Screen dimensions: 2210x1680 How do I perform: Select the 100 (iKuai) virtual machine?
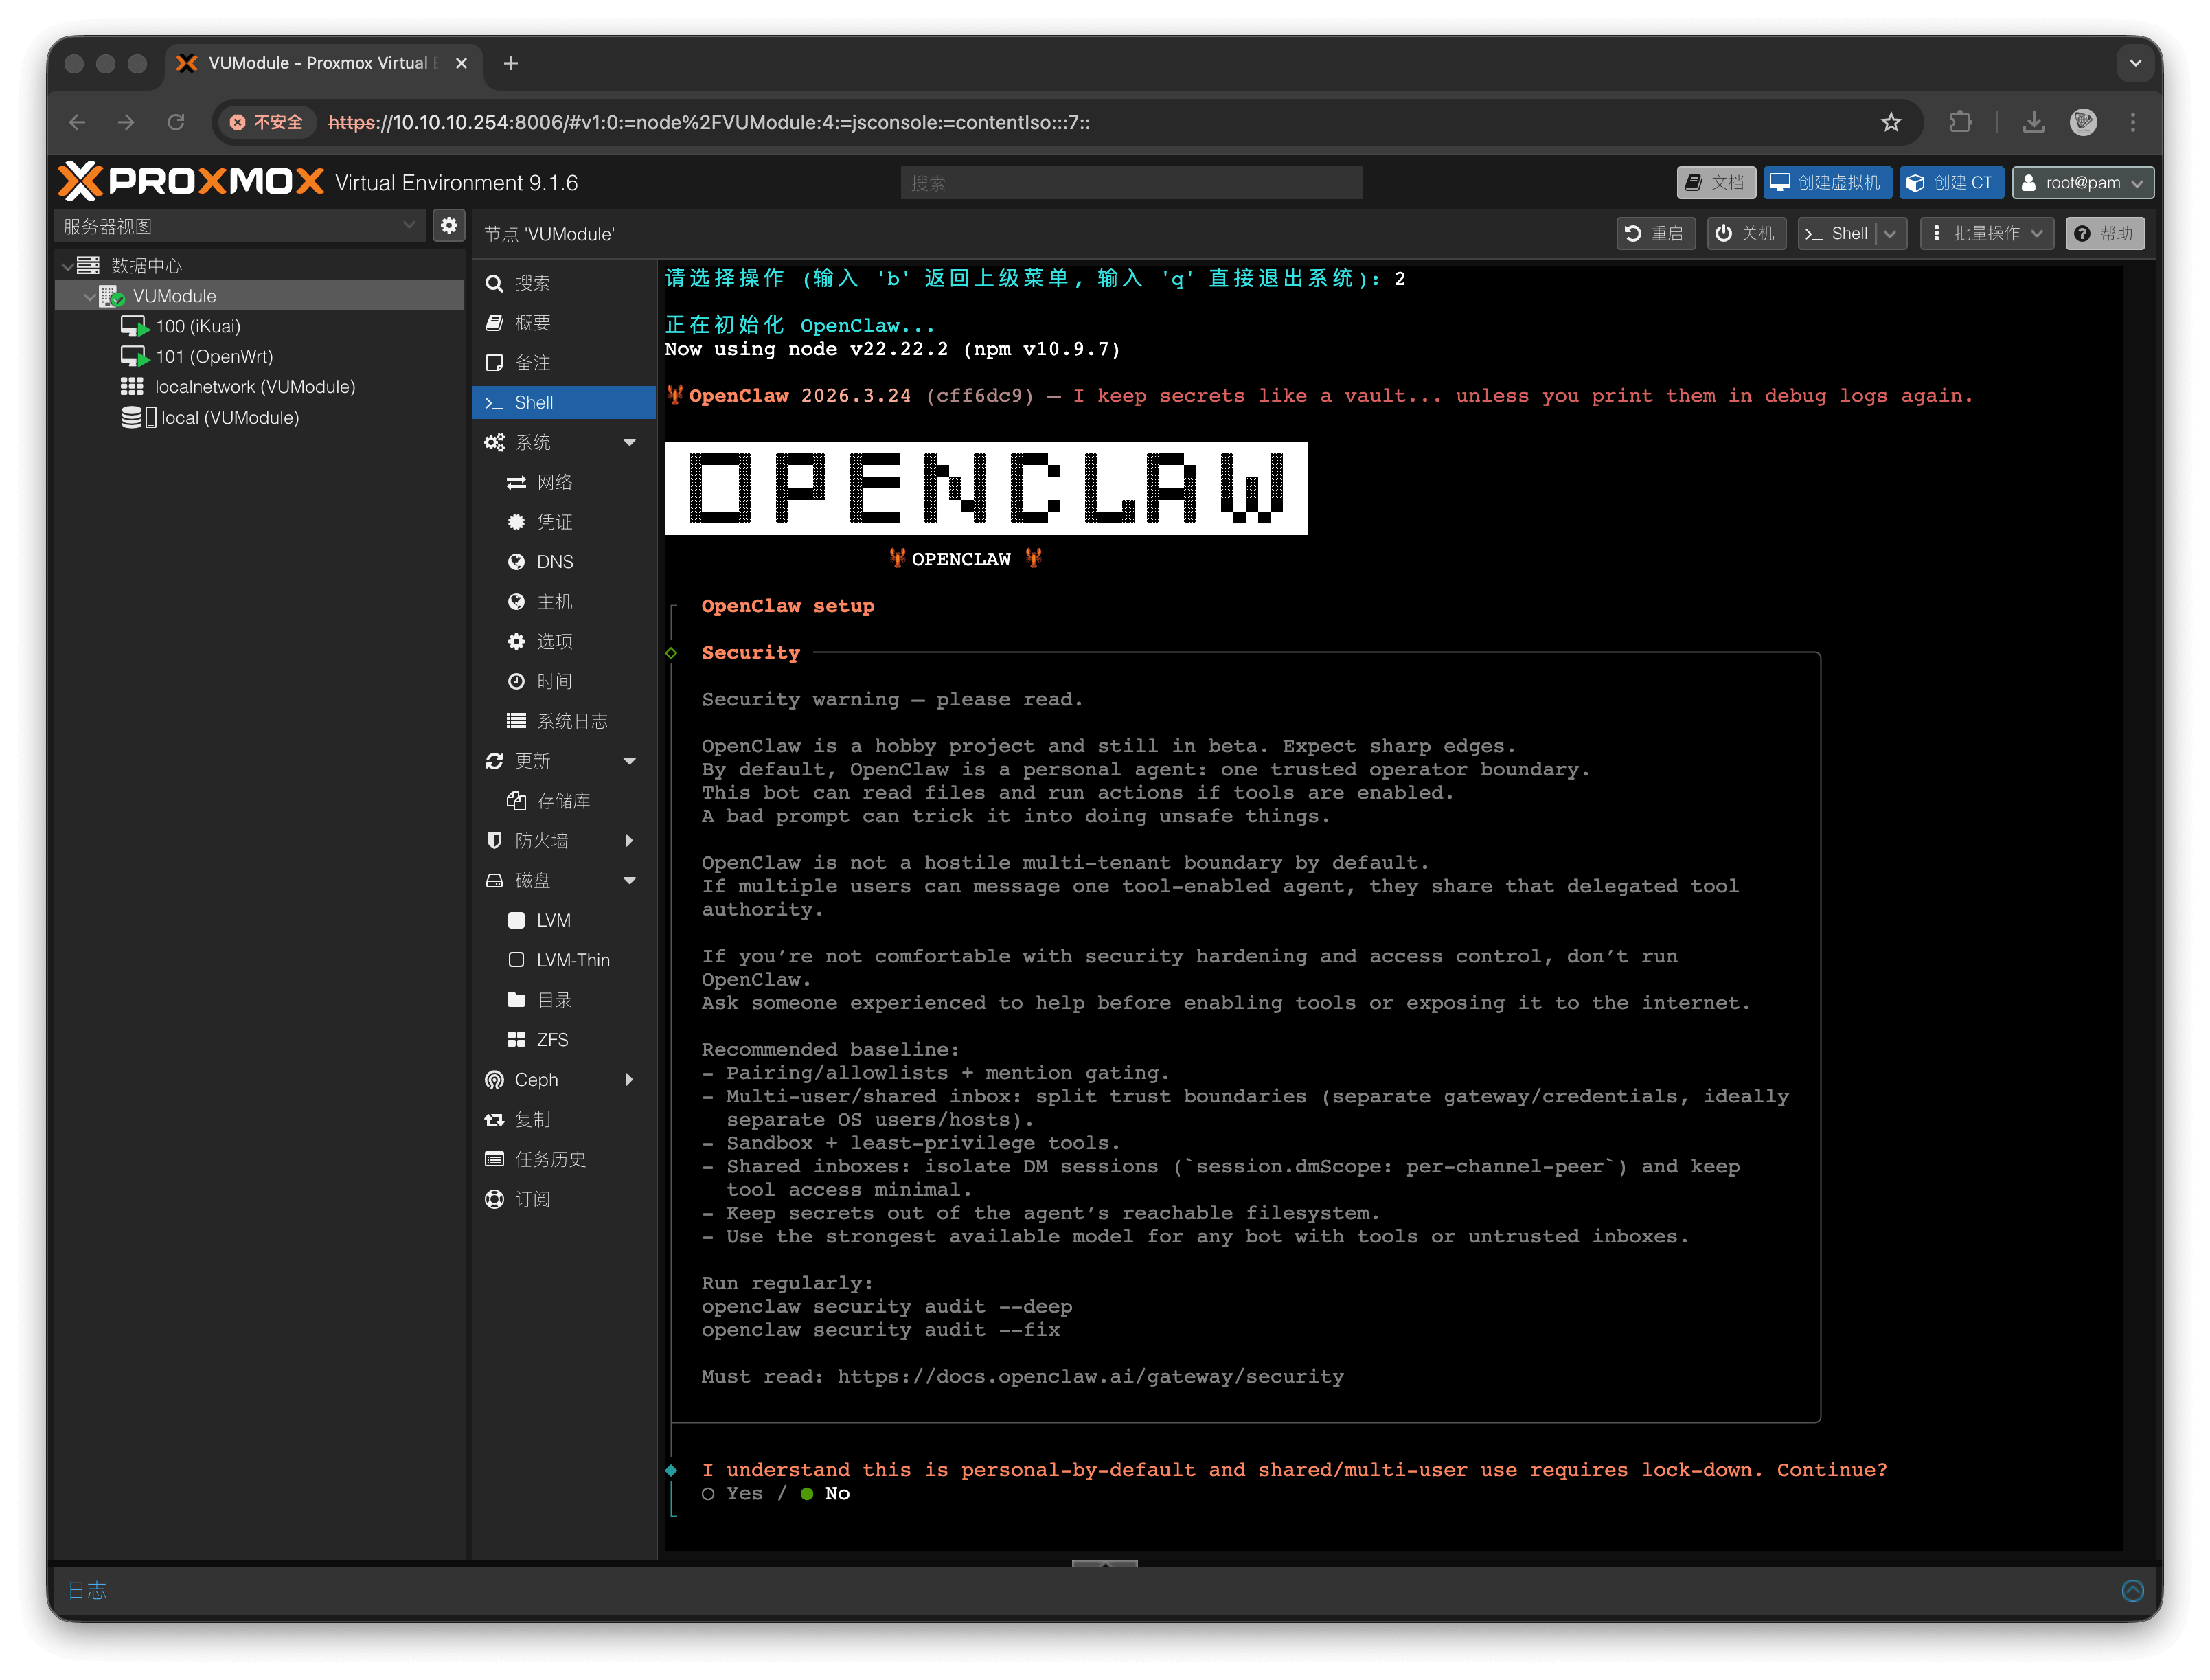click(198, 326)
